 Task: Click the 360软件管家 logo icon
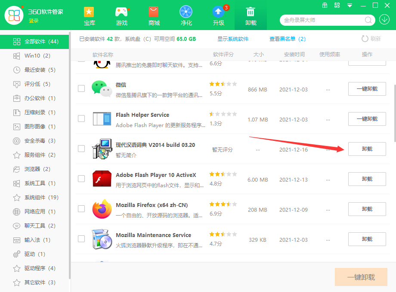(x=14, y=15)
